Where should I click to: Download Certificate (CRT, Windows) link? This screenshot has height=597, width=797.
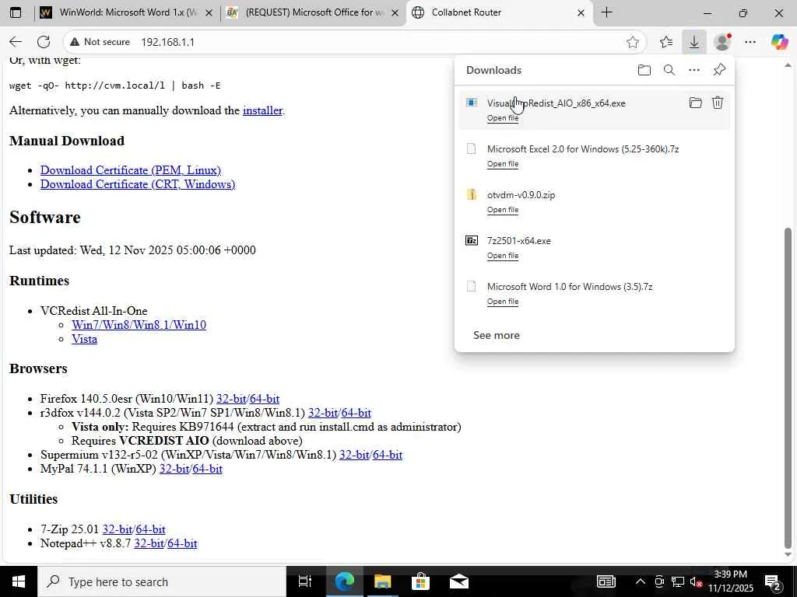click(x=138, y=184)
